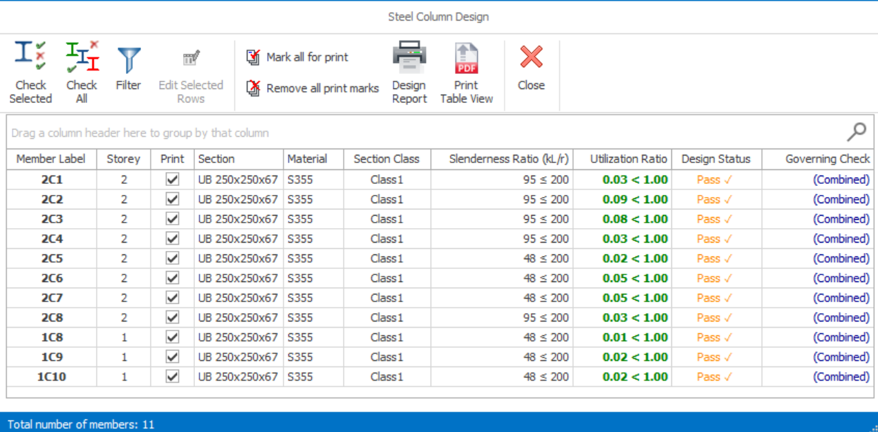Uncheck print checkbox for member 2C1

(x=172, y=180)
